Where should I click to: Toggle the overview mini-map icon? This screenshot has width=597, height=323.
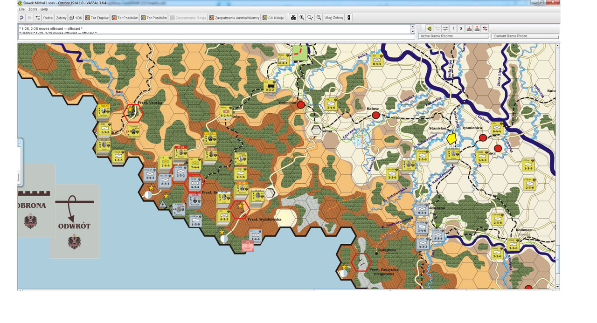click(349, 18)
